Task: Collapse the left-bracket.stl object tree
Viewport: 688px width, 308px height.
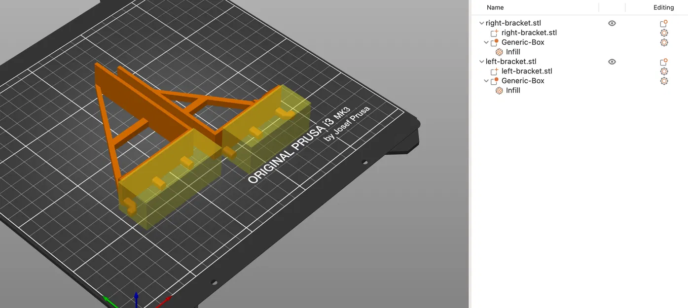Action: [x=482, y=62]
